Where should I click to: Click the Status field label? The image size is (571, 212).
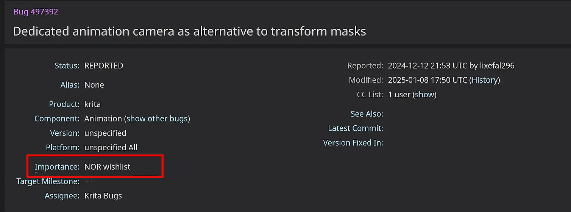point(67,66)
